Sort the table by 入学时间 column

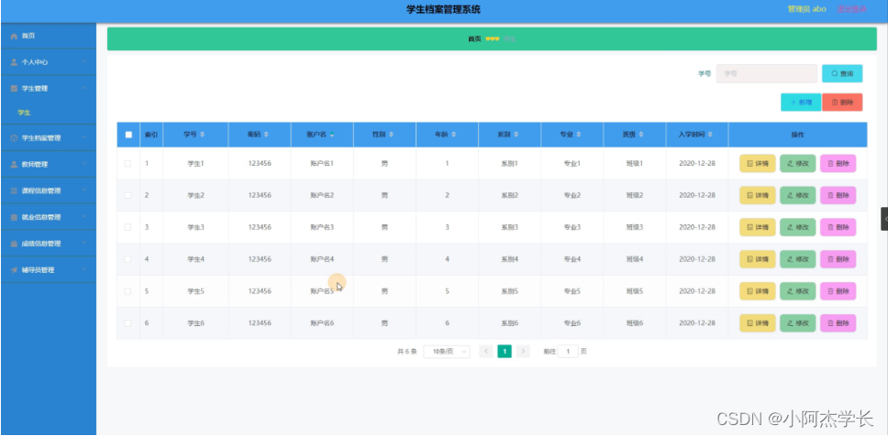pos(710,135)
